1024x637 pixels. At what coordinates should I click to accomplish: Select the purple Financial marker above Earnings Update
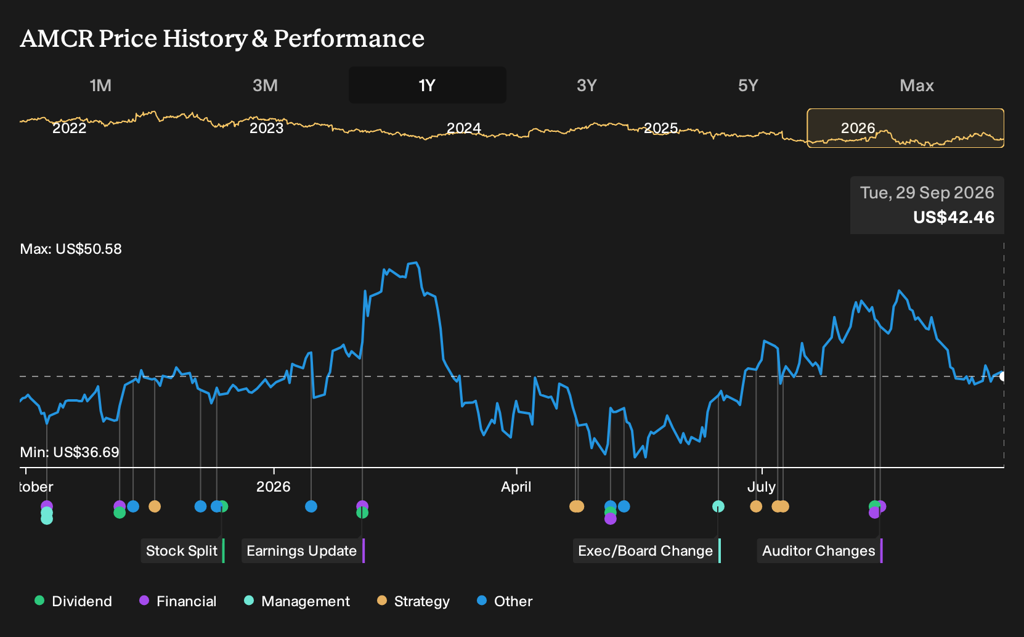pyautogui.click(x=362, y=505)
